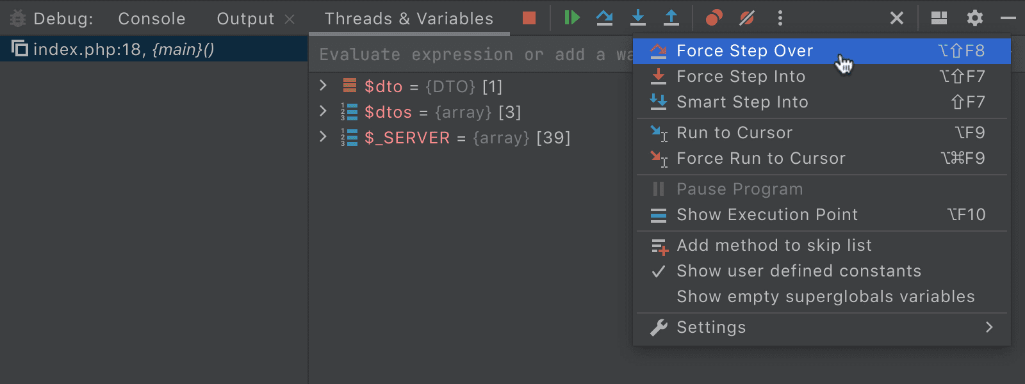Click the Step Out toolbar icon
1025x384 pixels.
point(671,18)
